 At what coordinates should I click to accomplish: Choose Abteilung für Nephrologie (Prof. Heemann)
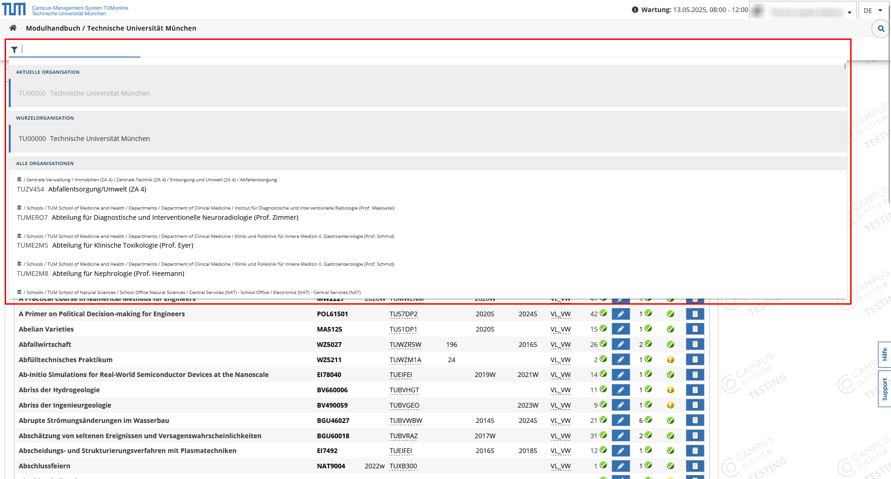(x=118, y=274)
